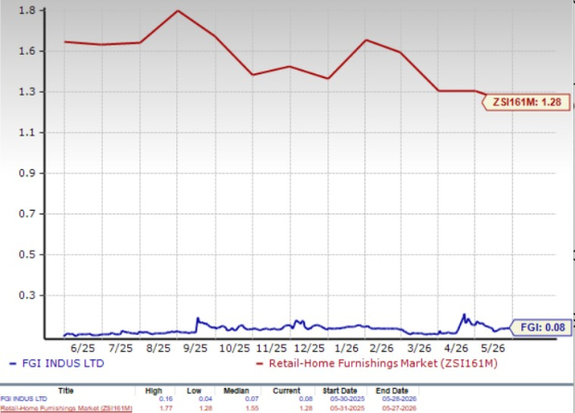Click the 1.55 Median value for ZSI161M
575x413 pixels.
pyautogui.click(x=252, y=407)
